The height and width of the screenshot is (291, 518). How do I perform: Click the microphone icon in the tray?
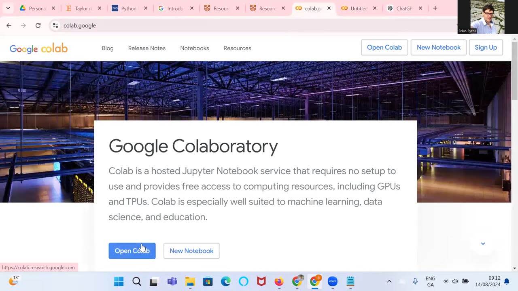coord(415,281)
